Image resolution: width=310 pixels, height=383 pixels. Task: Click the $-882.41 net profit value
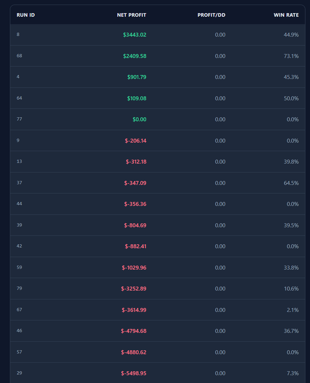click(135, 246)
